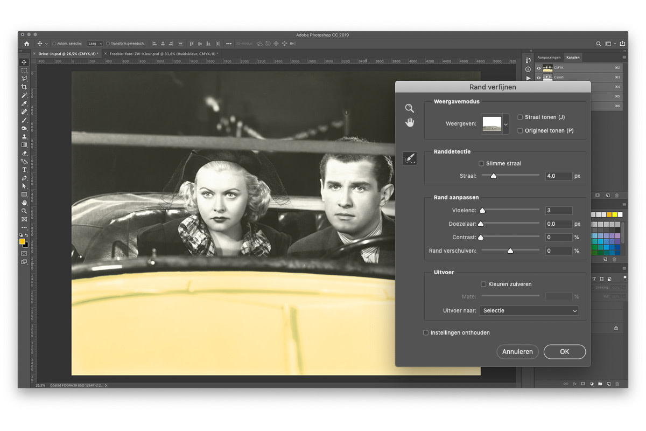Click the share icon top right
The height and width of the screenshot is (431, 646).
622,44
